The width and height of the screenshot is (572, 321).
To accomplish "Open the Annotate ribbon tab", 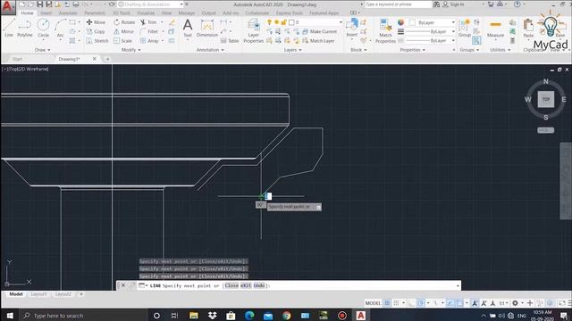I will 68,12.
